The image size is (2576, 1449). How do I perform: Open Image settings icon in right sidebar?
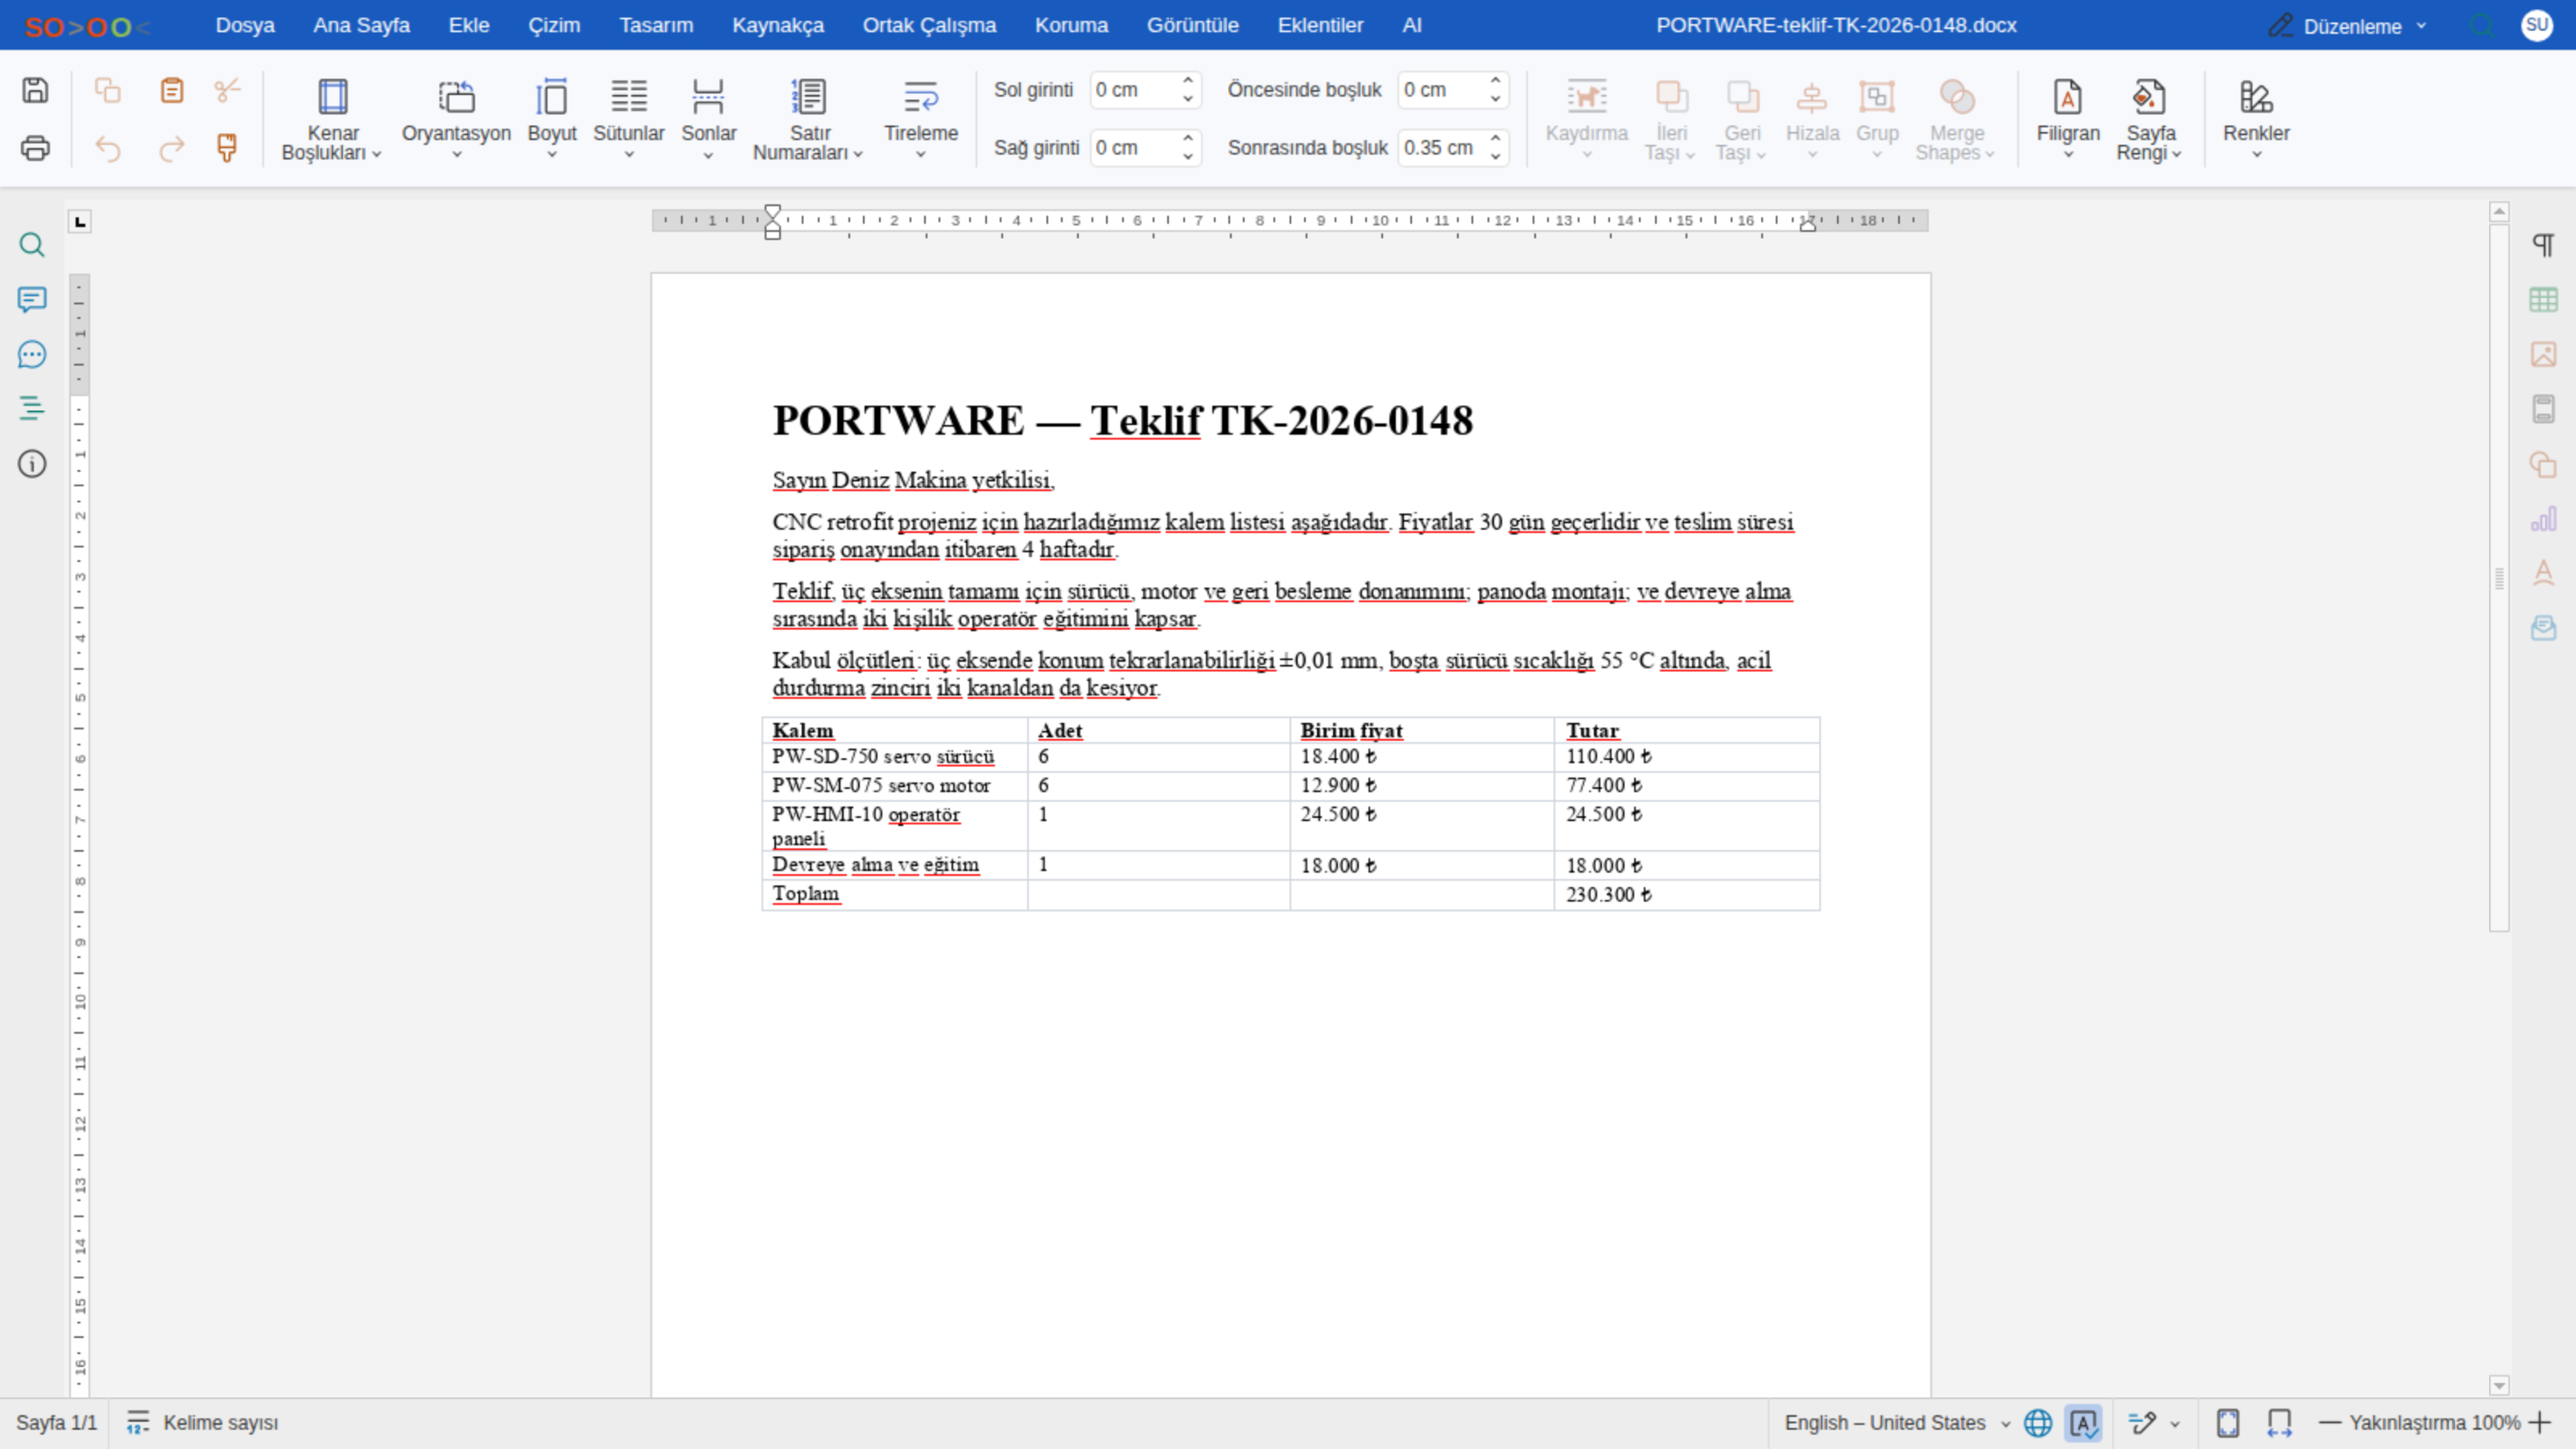(x=2543, y=354)
